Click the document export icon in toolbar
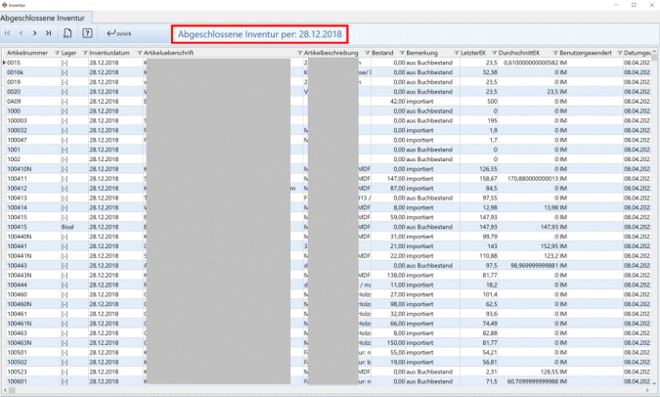This screenshot has height=397, width=660. (x=67, y=33)
